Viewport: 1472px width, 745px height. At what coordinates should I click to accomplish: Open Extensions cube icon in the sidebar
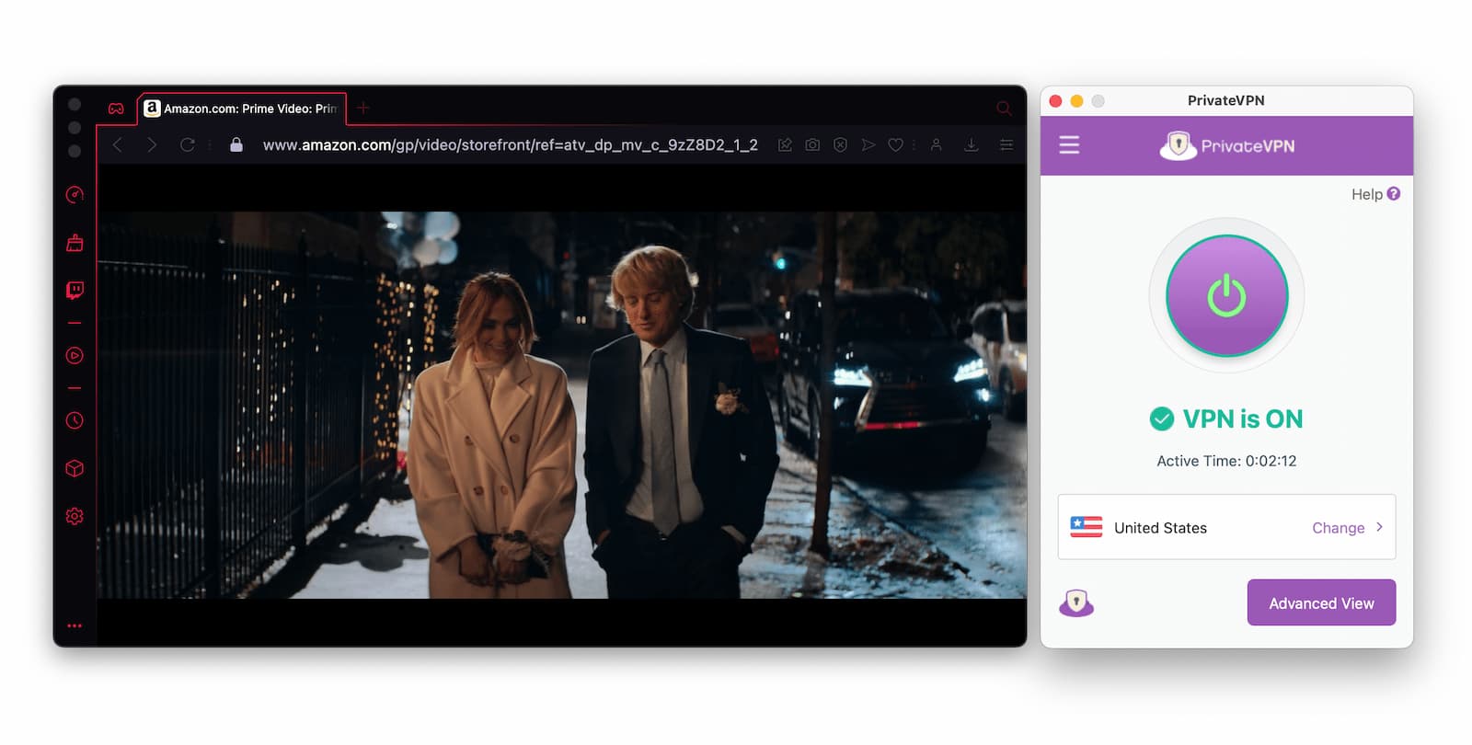75,468
